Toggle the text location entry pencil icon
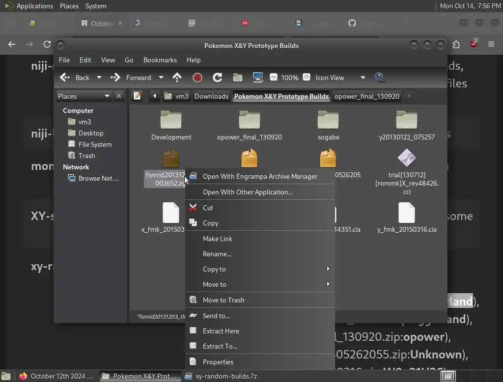The height and width of the screenshot is (382, 503). pos(138,96)
